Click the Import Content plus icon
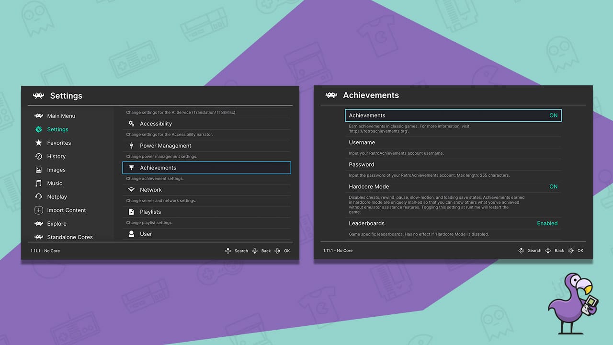Image resolution: width=613 pixels, height=345 pixels. tap(40, 210)
